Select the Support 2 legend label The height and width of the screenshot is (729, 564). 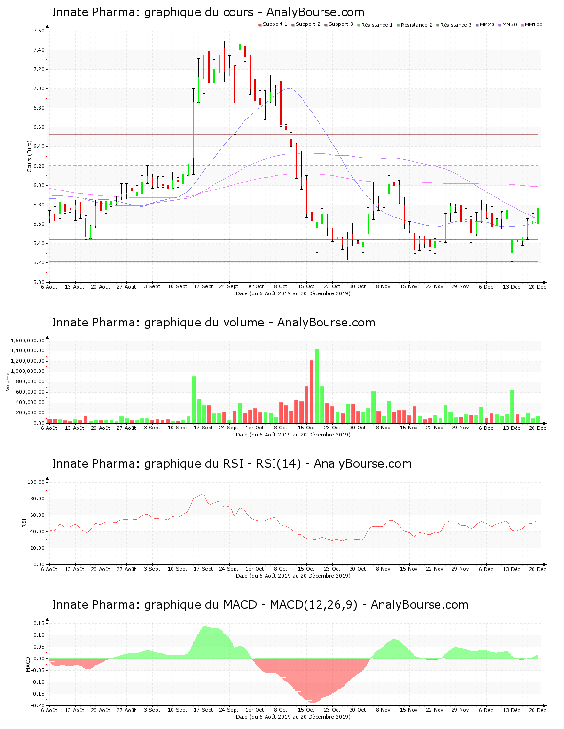308,24
